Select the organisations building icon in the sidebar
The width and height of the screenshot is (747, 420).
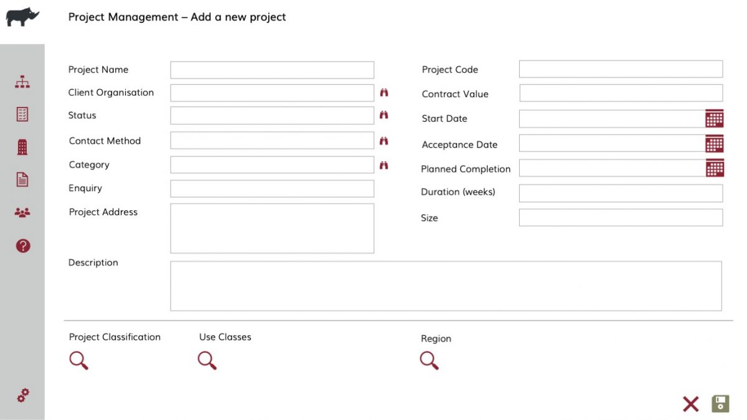tap(22, 146)
